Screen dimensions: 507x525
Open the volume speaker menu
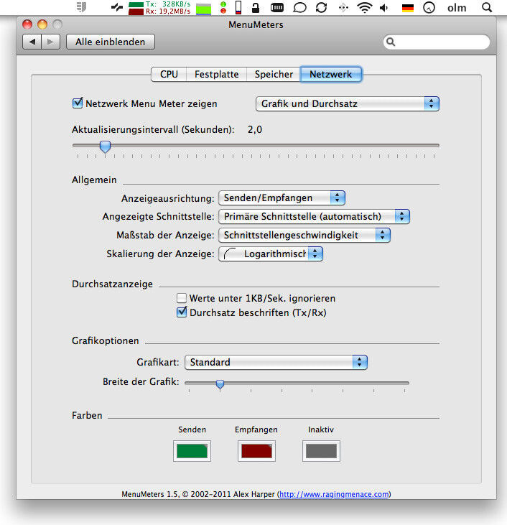pyautogui.click(x=384, y=7)
